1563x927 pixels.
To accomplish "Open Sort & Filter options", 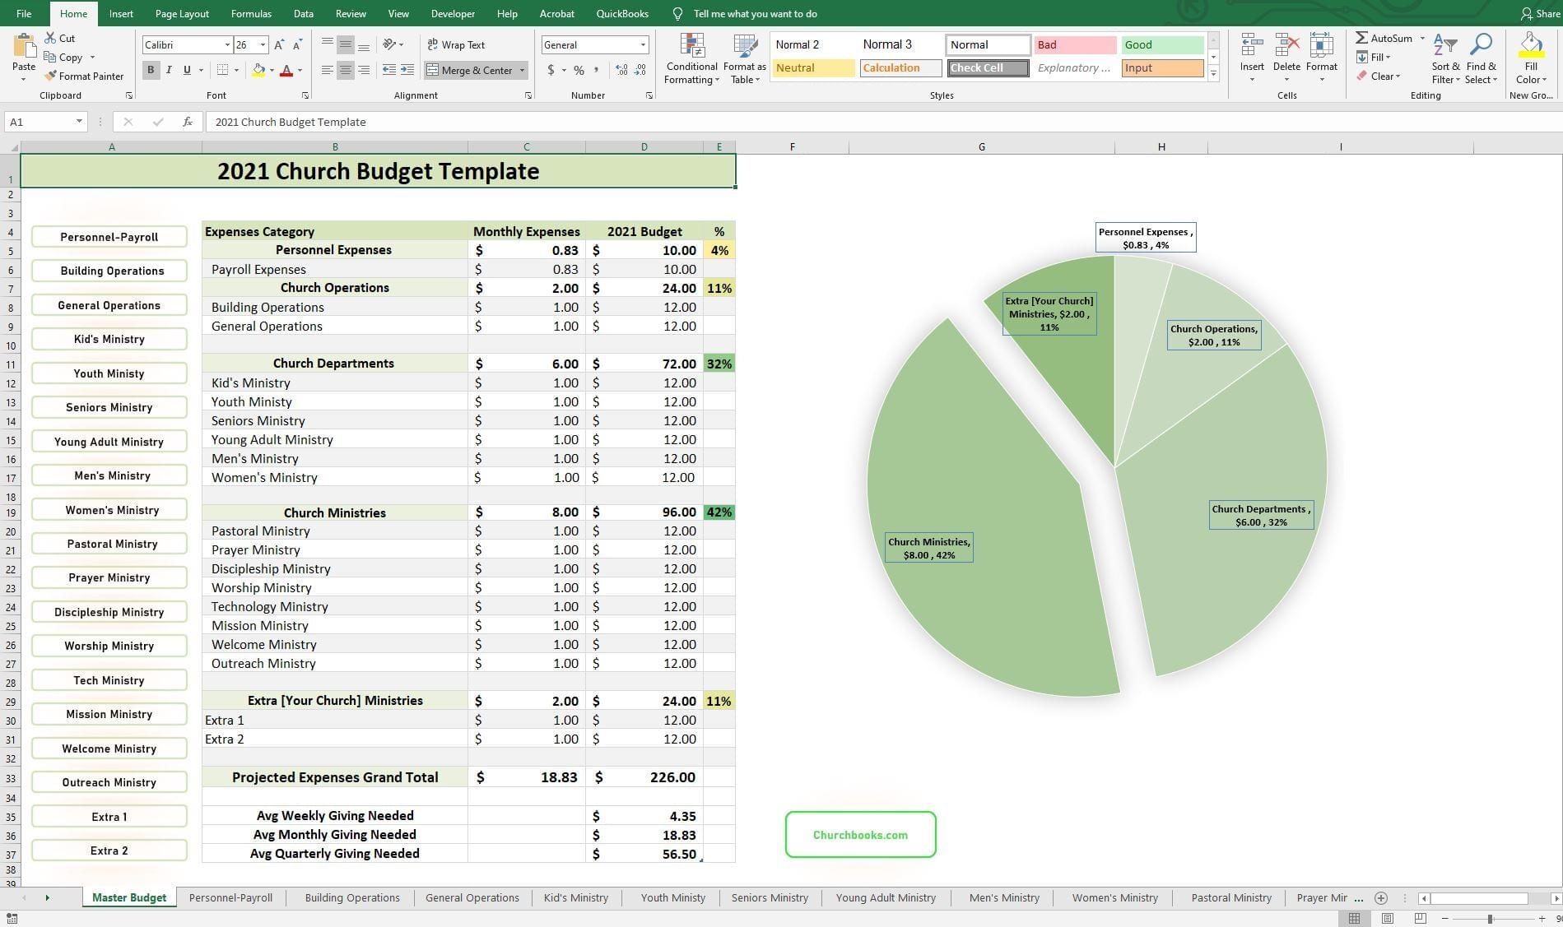I will point(1445,58).
